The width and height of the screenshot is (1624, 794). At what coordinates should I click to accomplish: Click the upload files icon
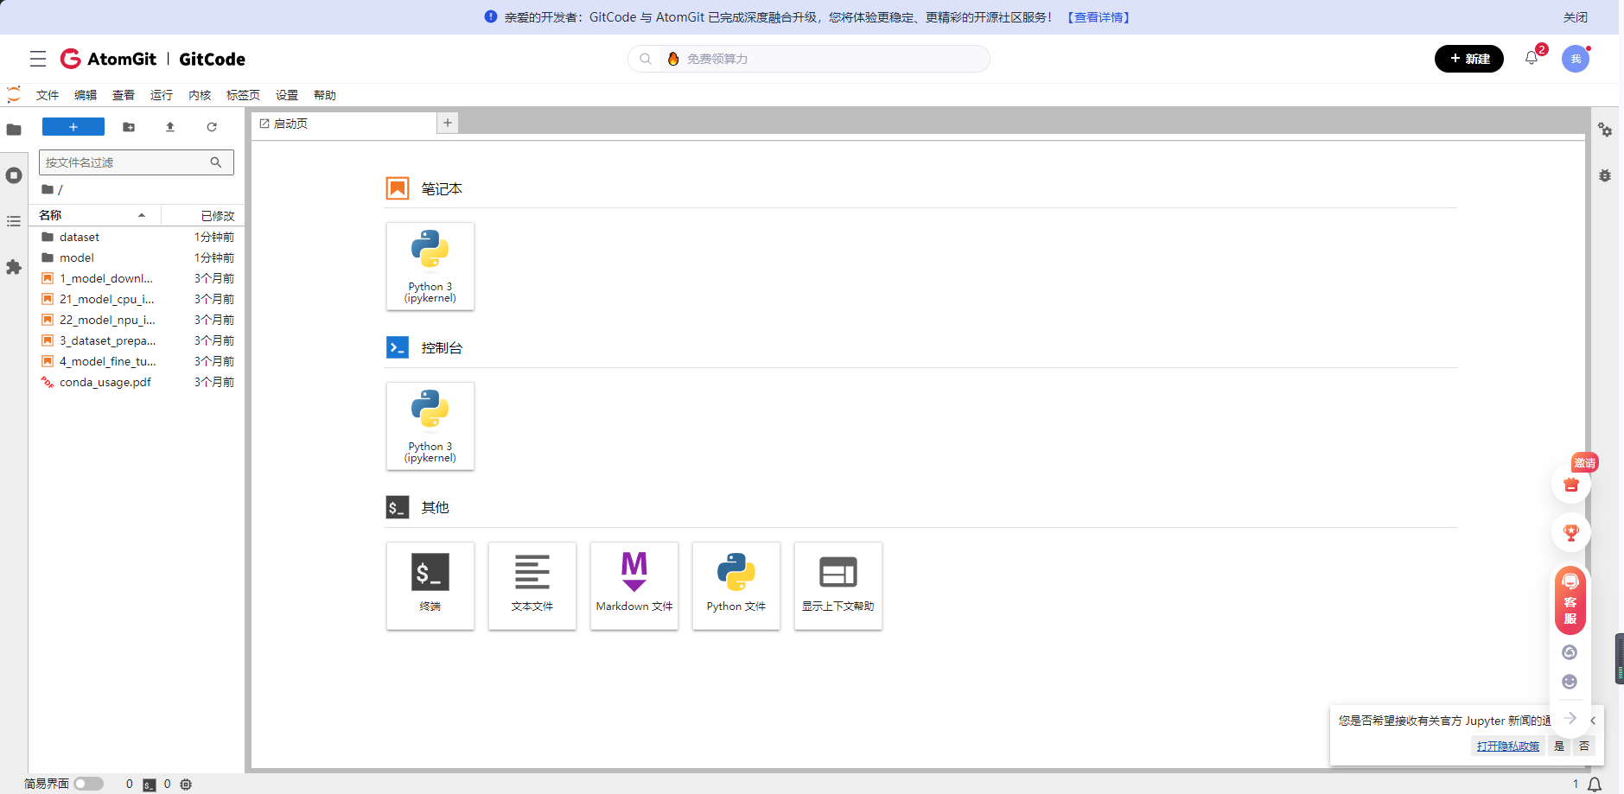tap(170, 127)
